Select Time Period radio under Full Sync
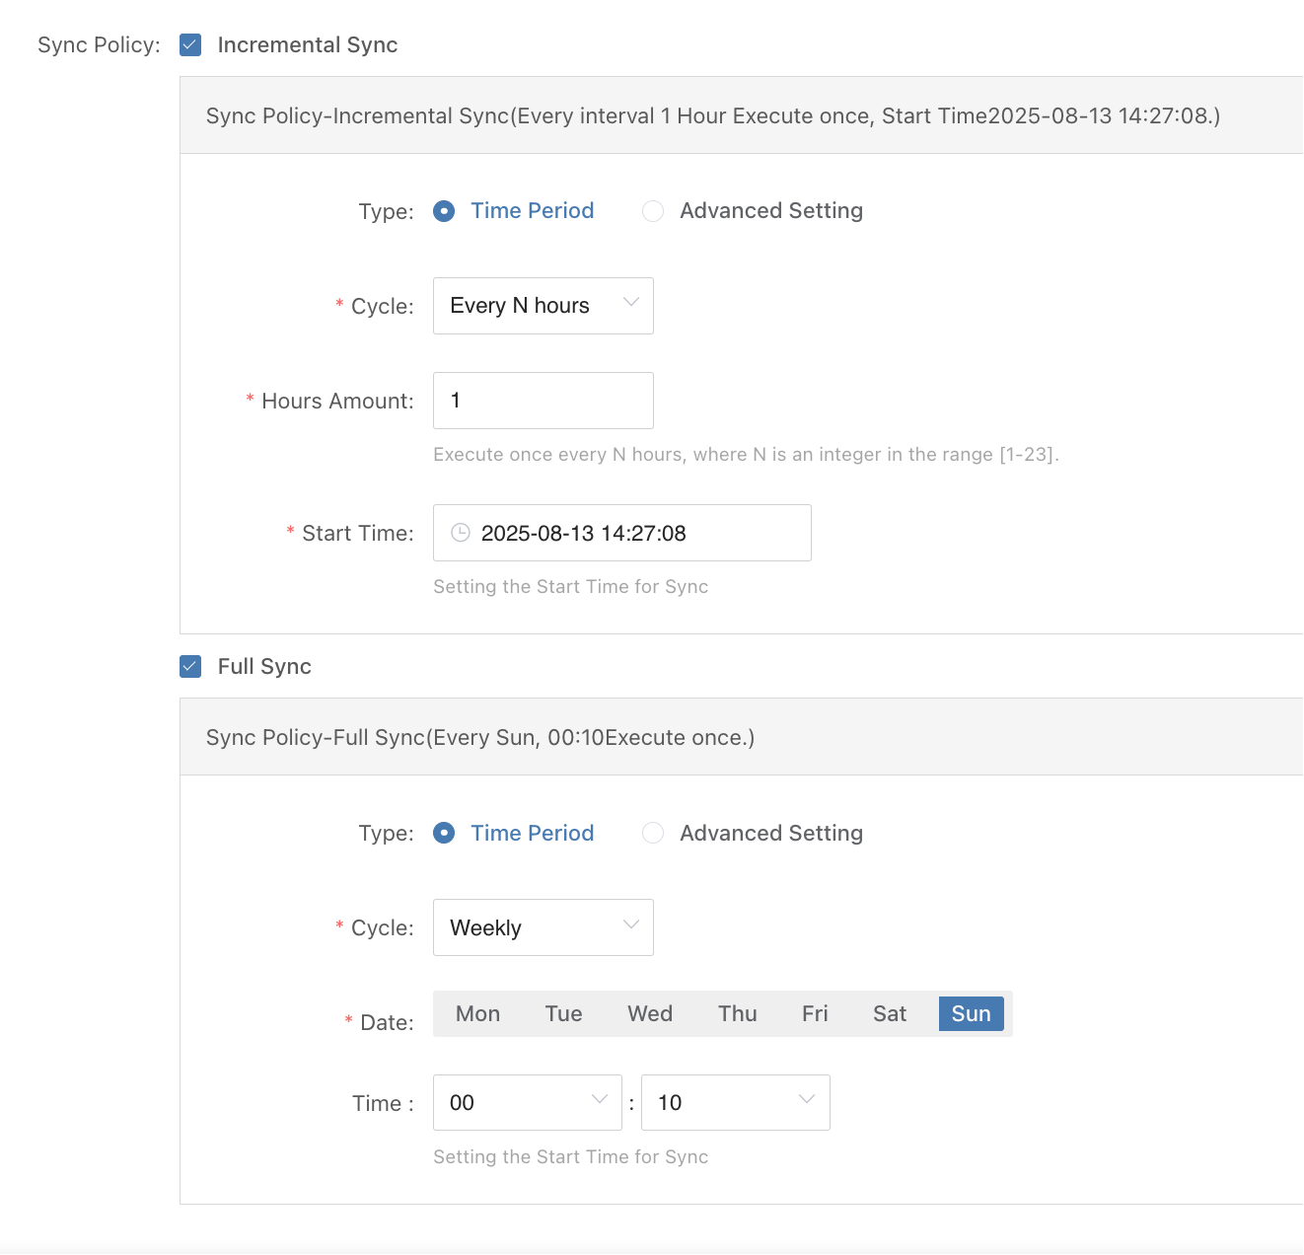 point(444,834)
